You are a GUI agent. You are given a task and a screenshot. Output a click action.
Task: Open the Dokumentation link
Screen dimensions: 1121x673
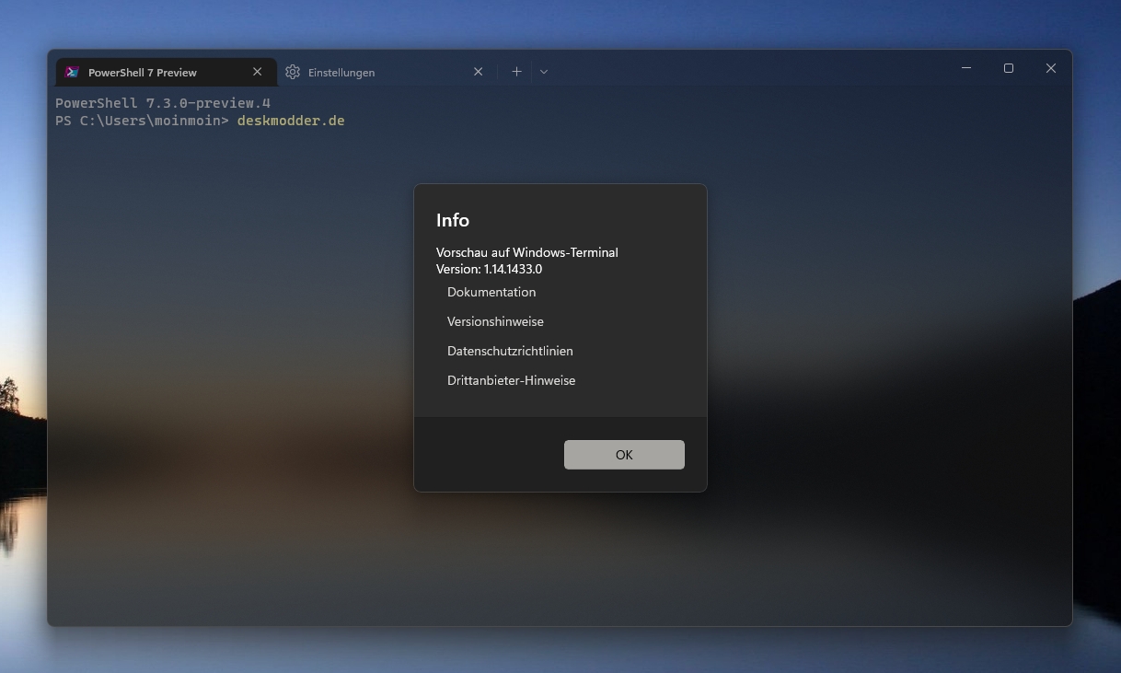click(x=491, y=292)
